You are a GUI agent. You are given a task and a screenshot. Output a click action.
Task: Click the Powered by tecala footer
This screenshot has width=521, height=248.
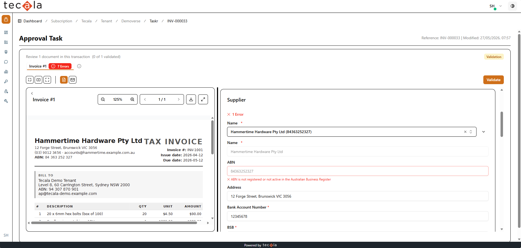(260, 245)
